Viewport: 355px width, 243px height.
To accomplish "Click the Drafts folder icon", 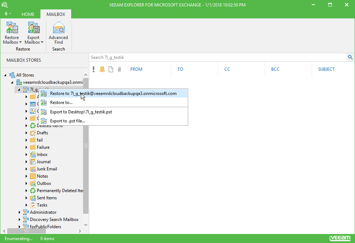I will click(x=33, y=133).
